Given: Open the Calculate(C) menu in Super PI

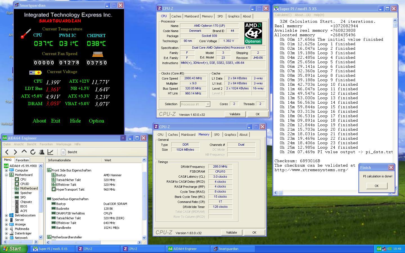Looking at the screenshot, I should point(283,15).
